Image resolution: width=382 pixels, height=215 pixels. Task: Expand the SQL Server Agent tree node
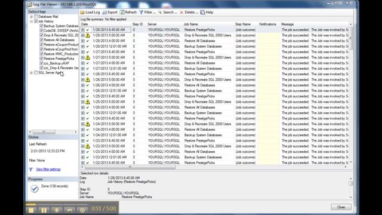(x=31, y=73)
